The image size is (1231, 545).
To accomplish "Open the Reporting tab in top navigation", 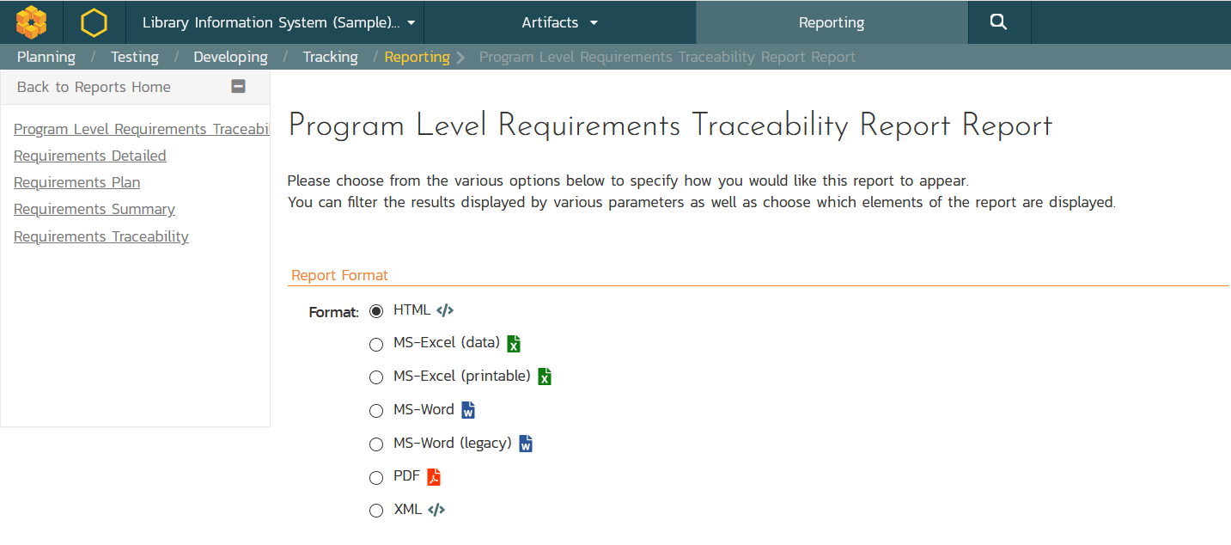I will coord(831,22).
